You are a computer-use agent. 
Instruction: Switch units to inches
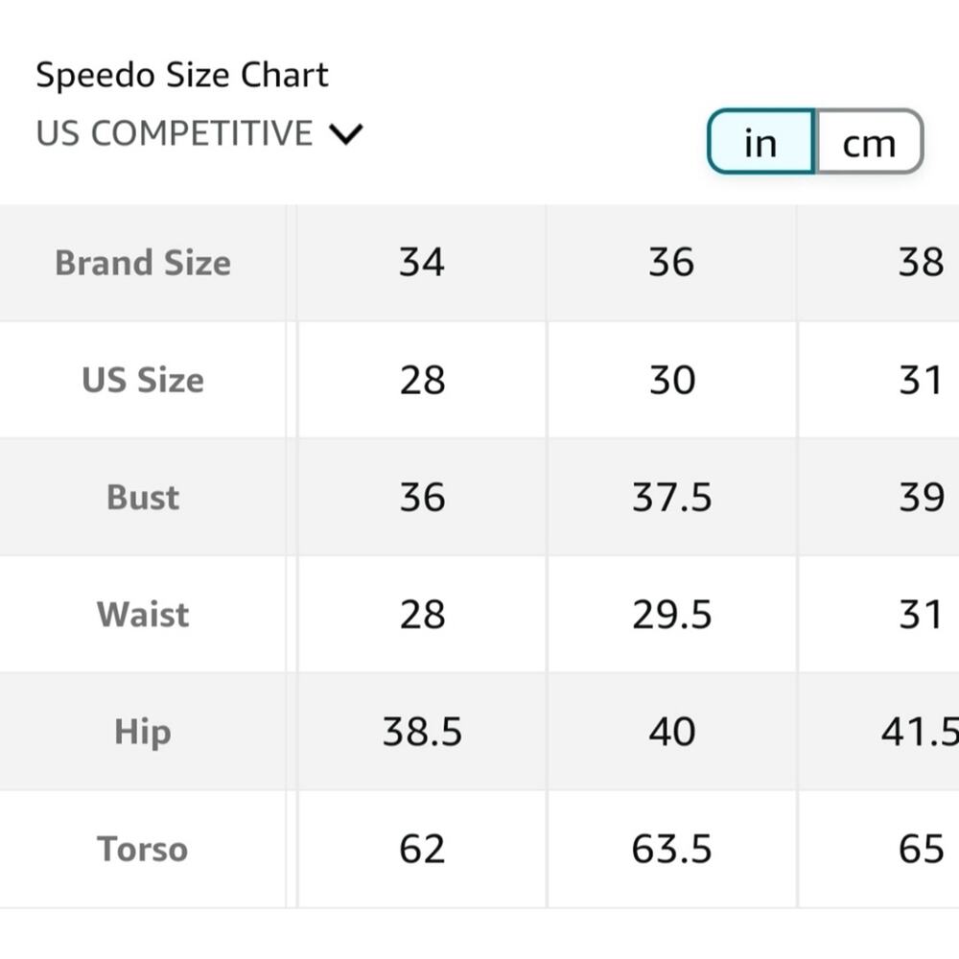(x=760, y=143)
